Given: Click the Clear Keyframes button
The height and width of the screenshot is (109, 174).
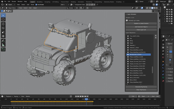Looking at the screenshot, I should click(141, 90).
